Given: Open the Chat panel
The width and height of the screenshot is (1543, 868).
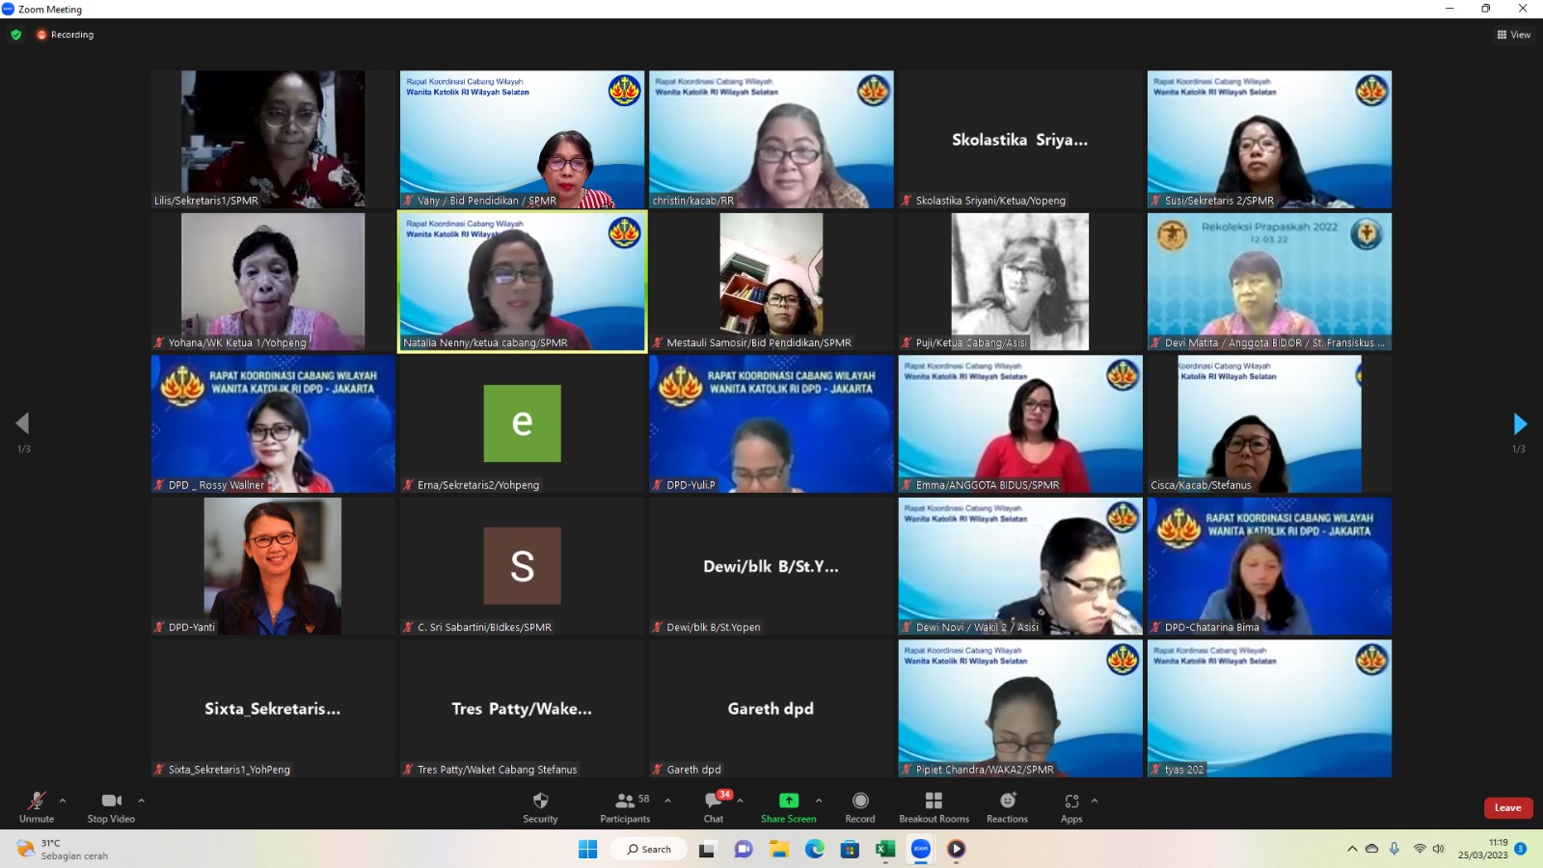Looking at the screenshot, I should click(714, 807).
